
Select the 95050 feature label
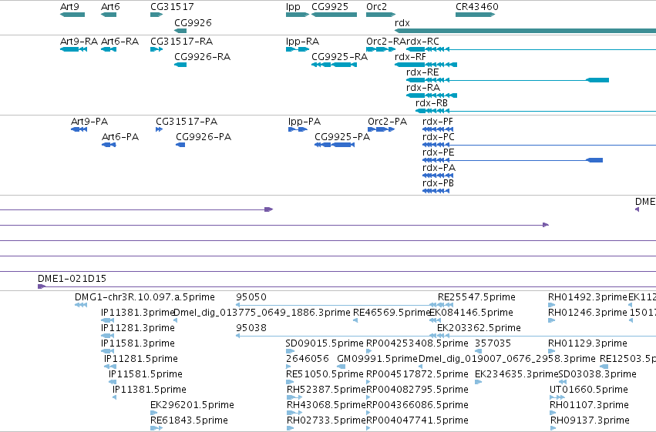click(251, 297)
